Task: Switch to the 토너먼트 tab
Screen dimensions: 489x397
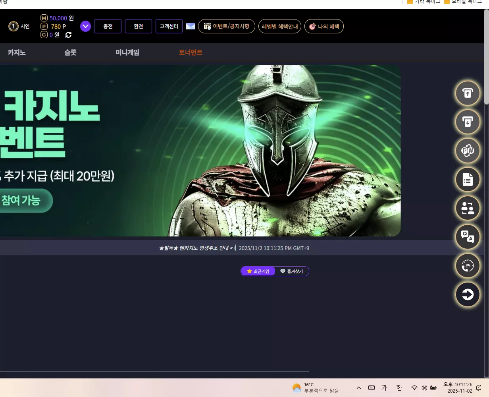Action: [191, 52]
